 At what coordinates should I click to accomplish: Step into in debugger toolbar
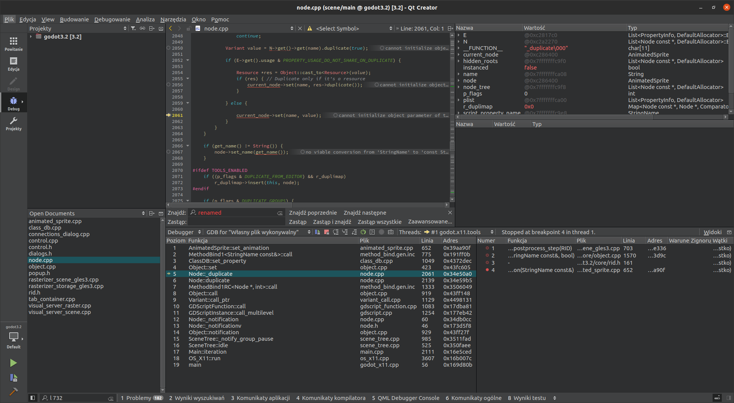[345, 232]
